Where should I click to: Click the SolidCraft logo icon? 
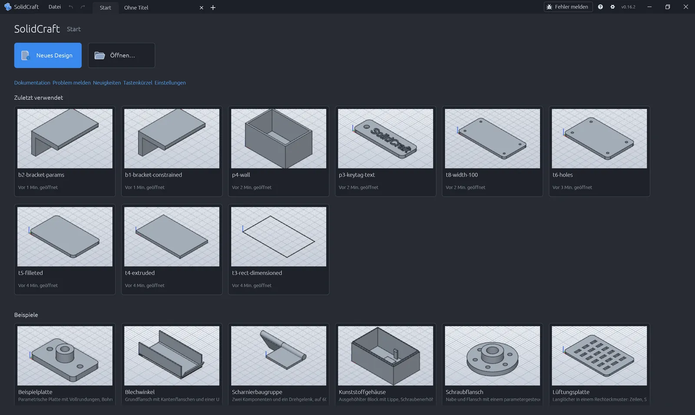tap(8, 7)
